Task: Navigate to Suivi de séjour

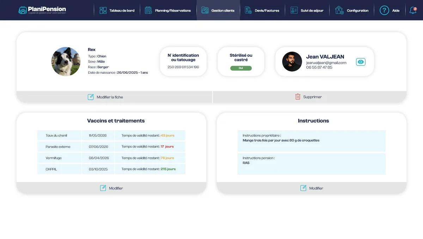Action: click(312, 11)
